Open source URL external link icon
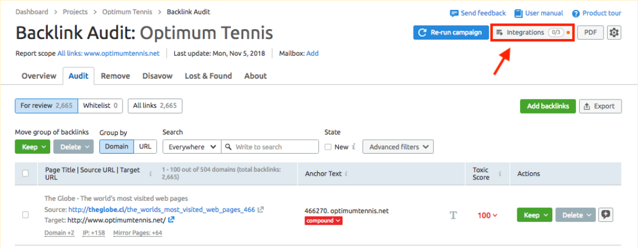Viewport: 638px width, 248px height. (261, 210)
